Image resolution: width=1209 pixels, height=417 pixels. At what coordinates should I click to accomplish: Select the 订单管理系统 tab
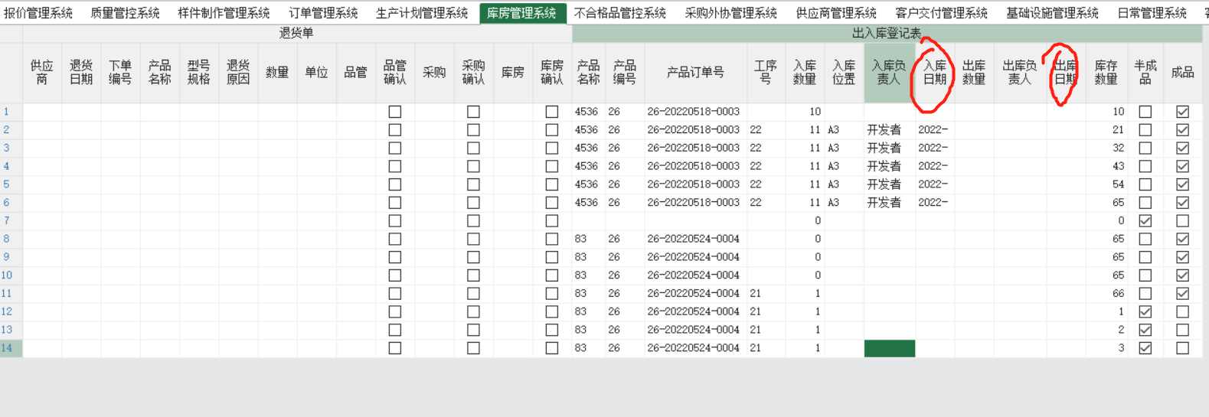(323, 13)
